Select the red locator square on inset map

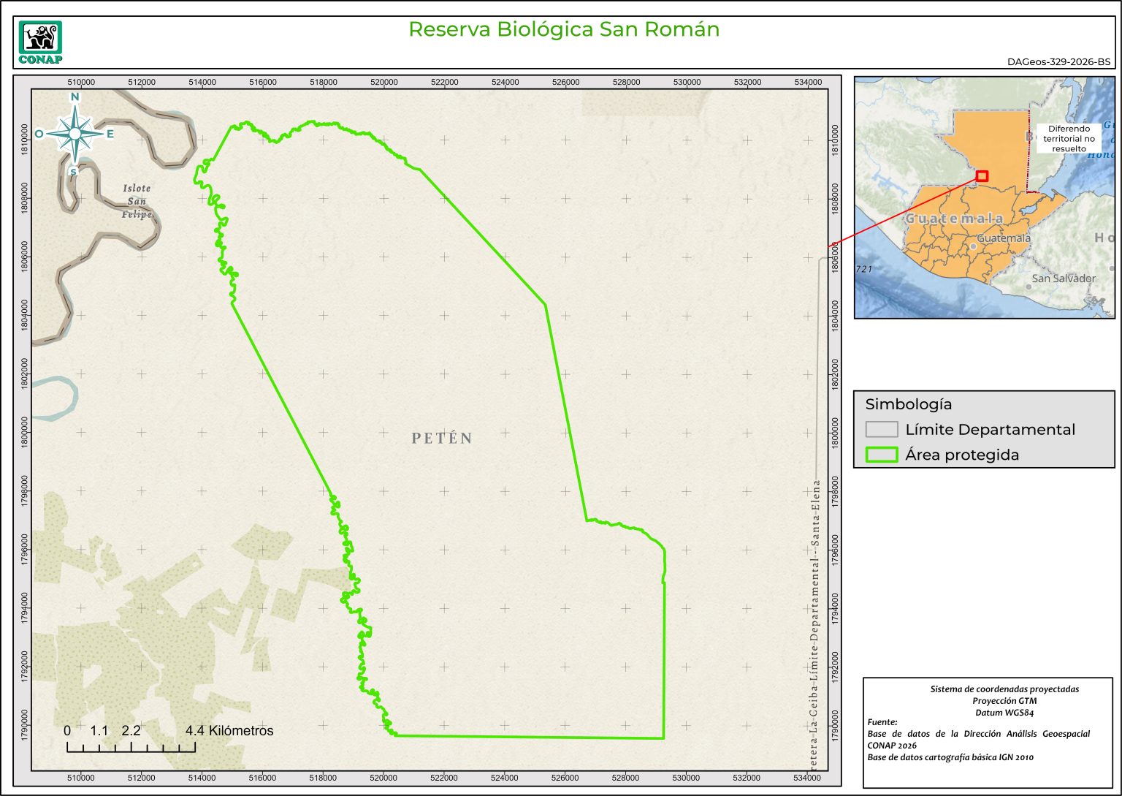point(982,176)
